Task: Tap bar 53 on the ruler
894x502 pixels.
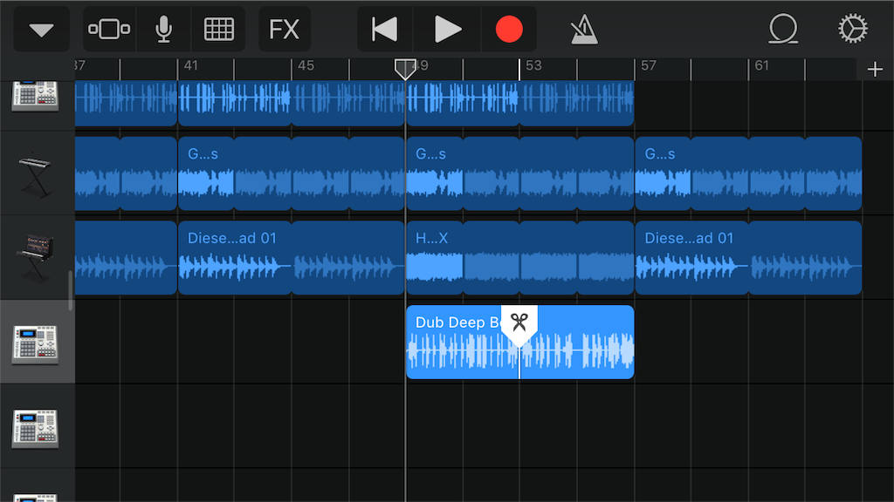Action: point(533,66)
